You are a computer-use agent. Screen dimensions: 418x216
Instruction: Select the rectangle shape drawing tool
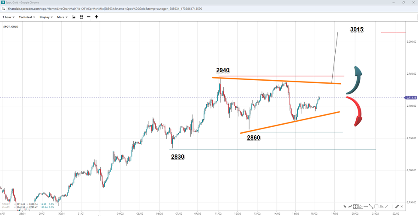(x=376, y=207)
